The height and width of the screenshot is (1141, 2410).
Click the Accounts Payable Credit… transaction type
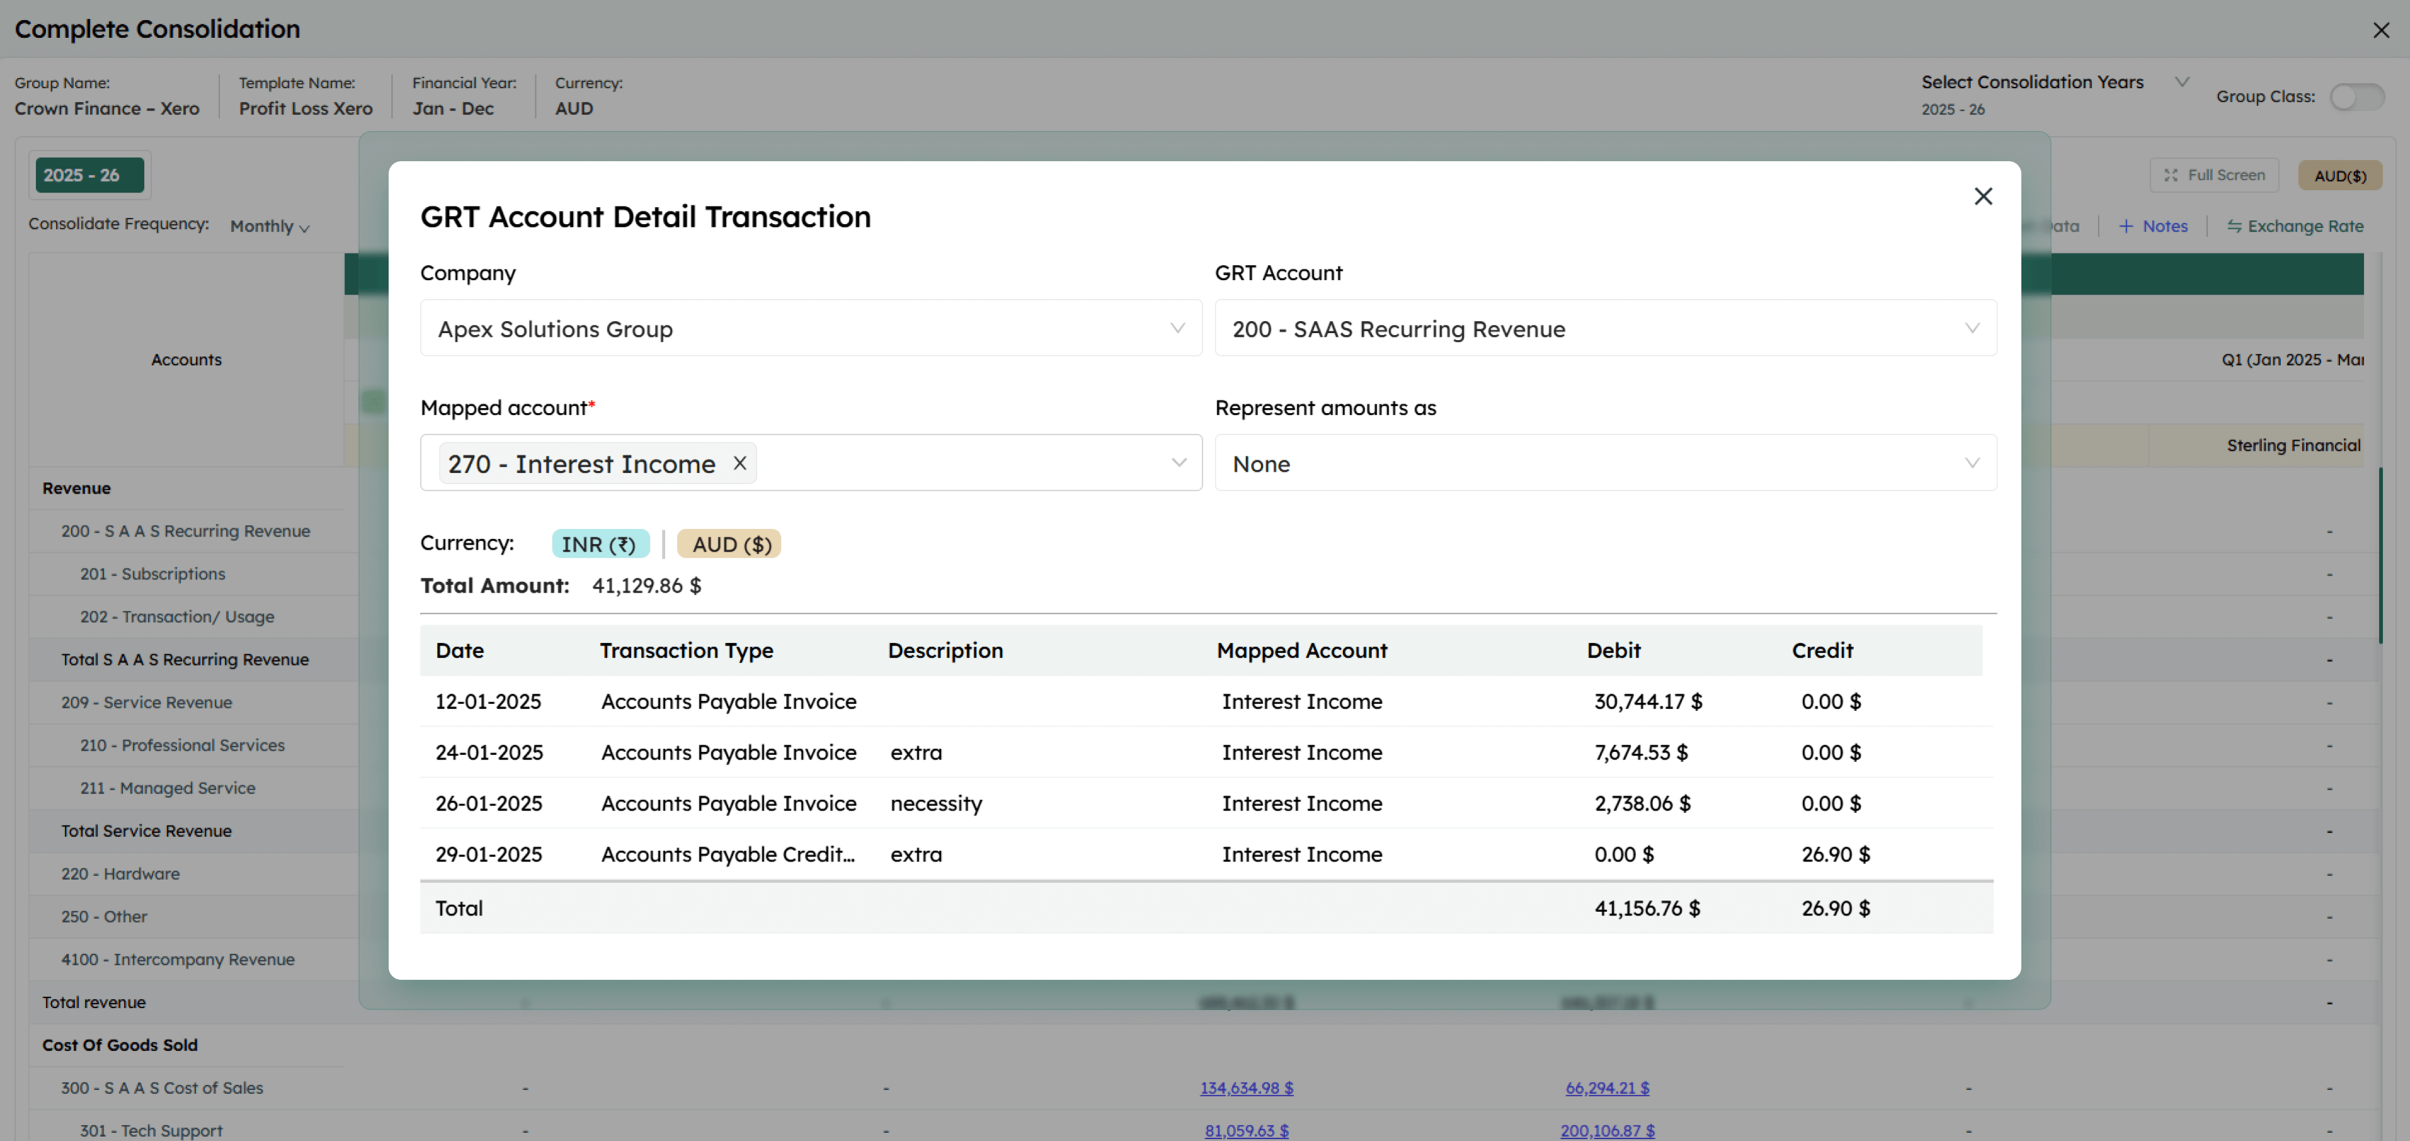click(728, 855)
